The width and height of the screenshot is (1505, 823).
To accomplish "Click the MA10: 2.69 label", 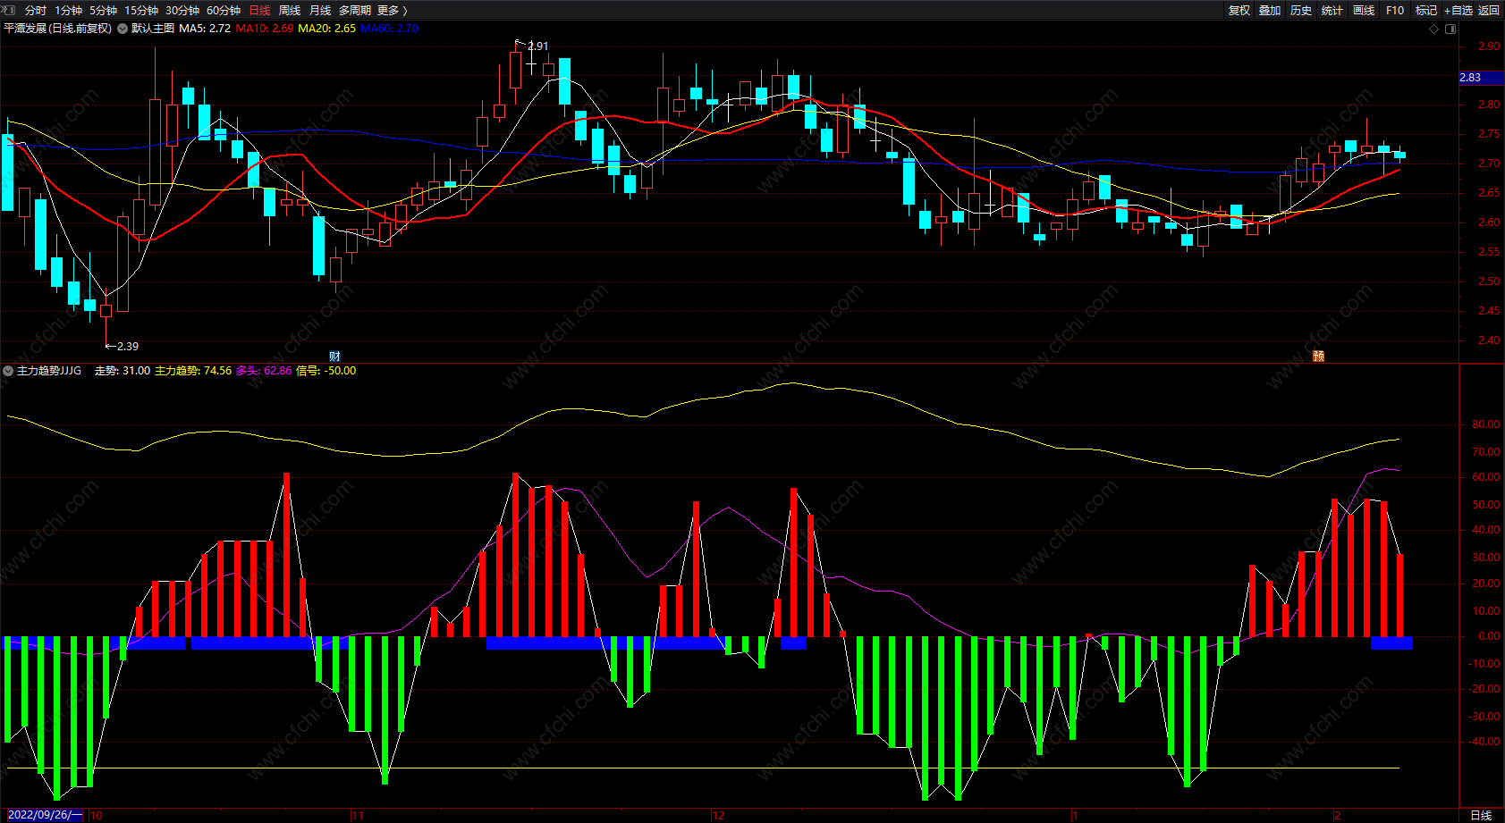I will [265, 29].
